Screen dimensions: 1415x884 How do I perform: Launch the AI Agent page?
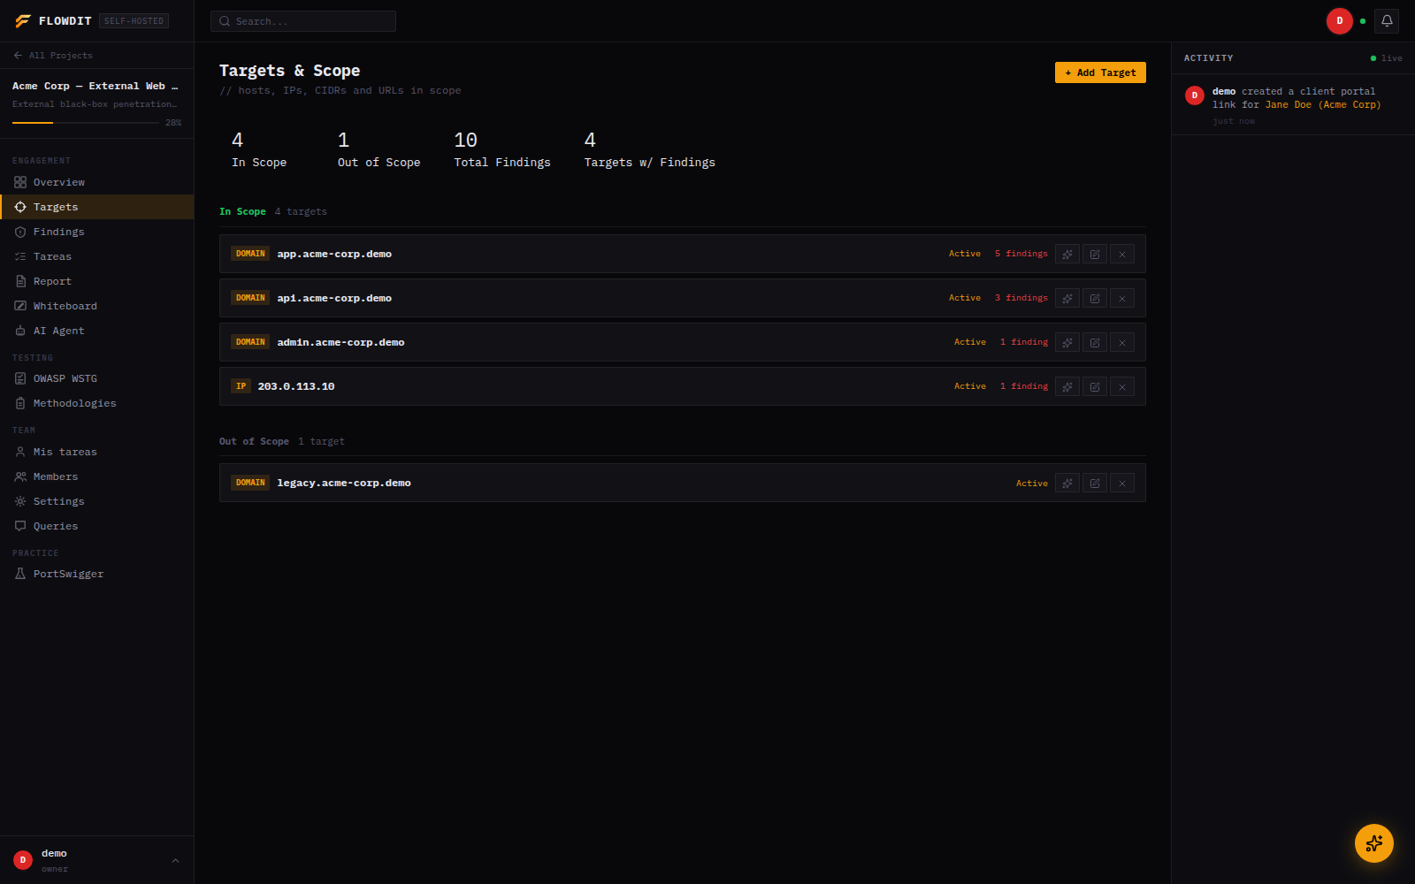(x=97, y=331)
